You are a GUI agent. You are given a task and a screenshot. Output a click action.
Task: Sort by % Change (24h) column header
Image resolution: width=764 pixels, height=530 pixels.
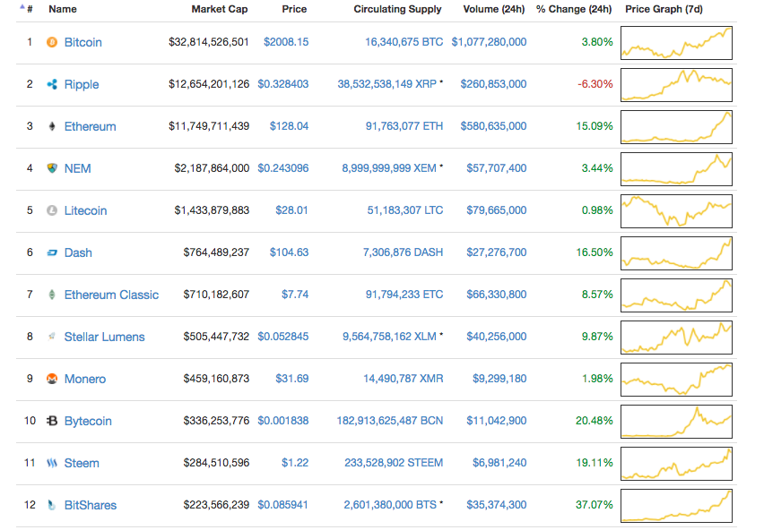click(574, 9)
